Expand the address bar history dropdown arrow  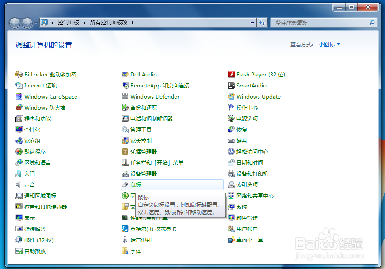point(252,23)
